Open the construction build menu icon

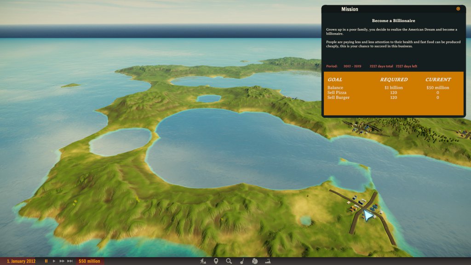coord(203,261)
